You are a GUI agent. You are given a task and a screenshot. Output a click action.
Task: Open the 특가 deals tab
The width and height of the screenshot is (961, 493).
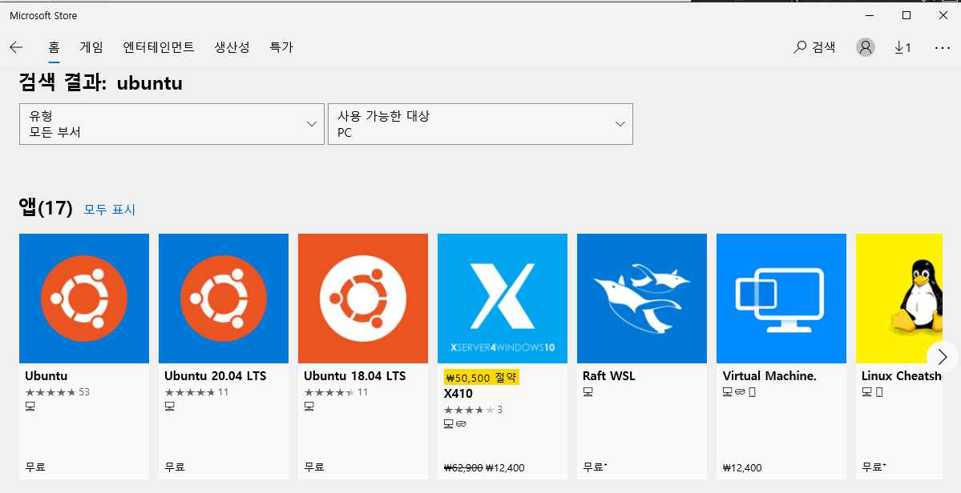point(281,47)
